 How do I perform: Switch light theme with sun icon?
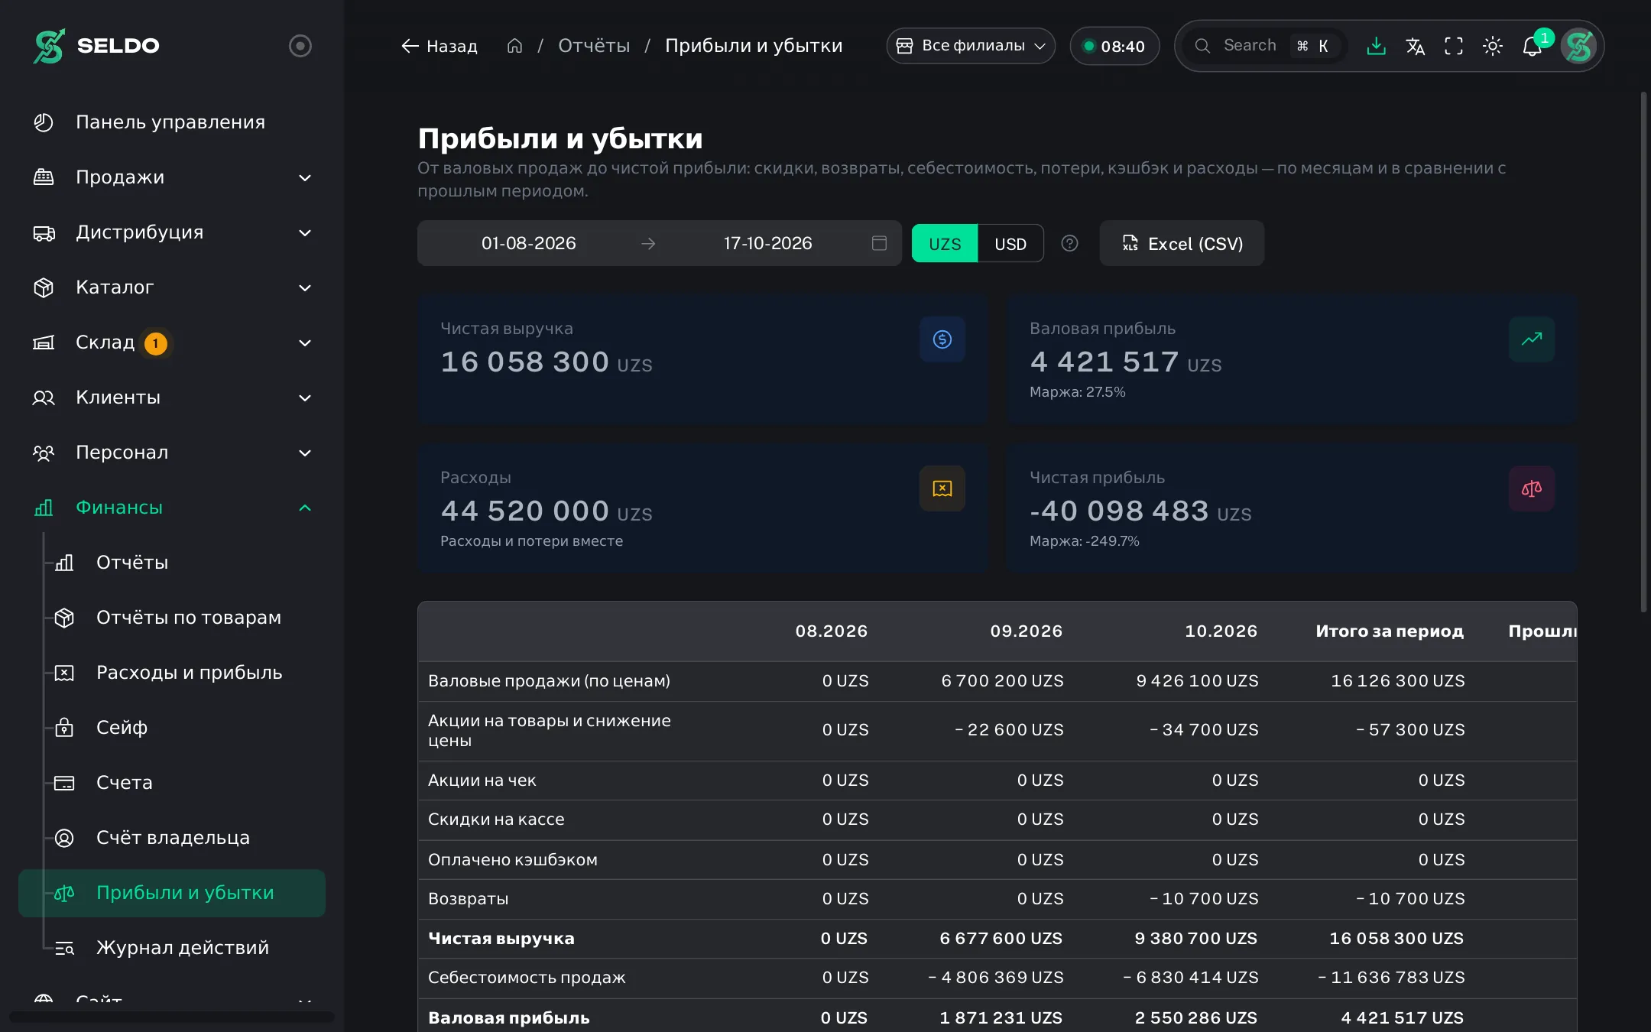(x=1493, y=46)
